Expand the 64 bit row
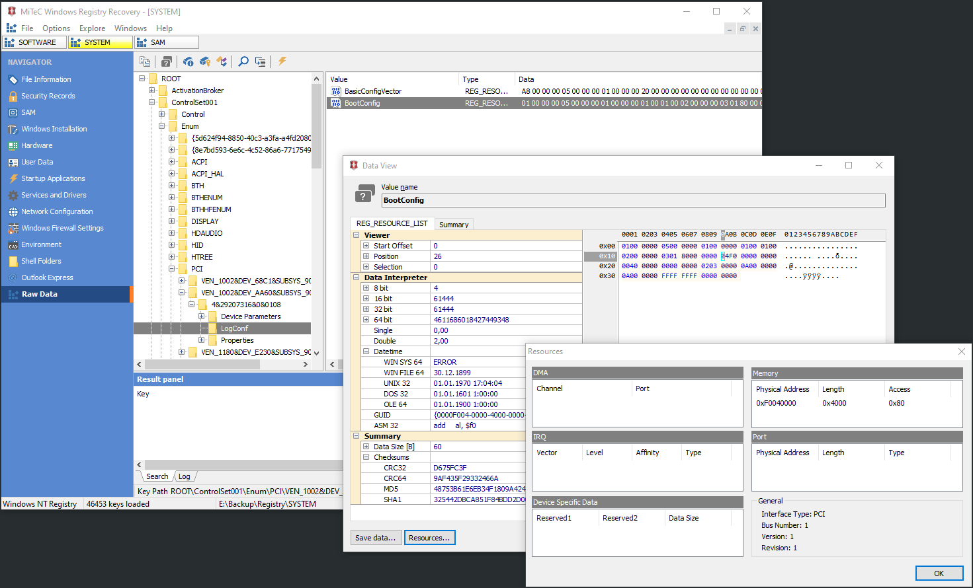The height and width of the screenshot is (588, 973). click(x=366, y=320)
